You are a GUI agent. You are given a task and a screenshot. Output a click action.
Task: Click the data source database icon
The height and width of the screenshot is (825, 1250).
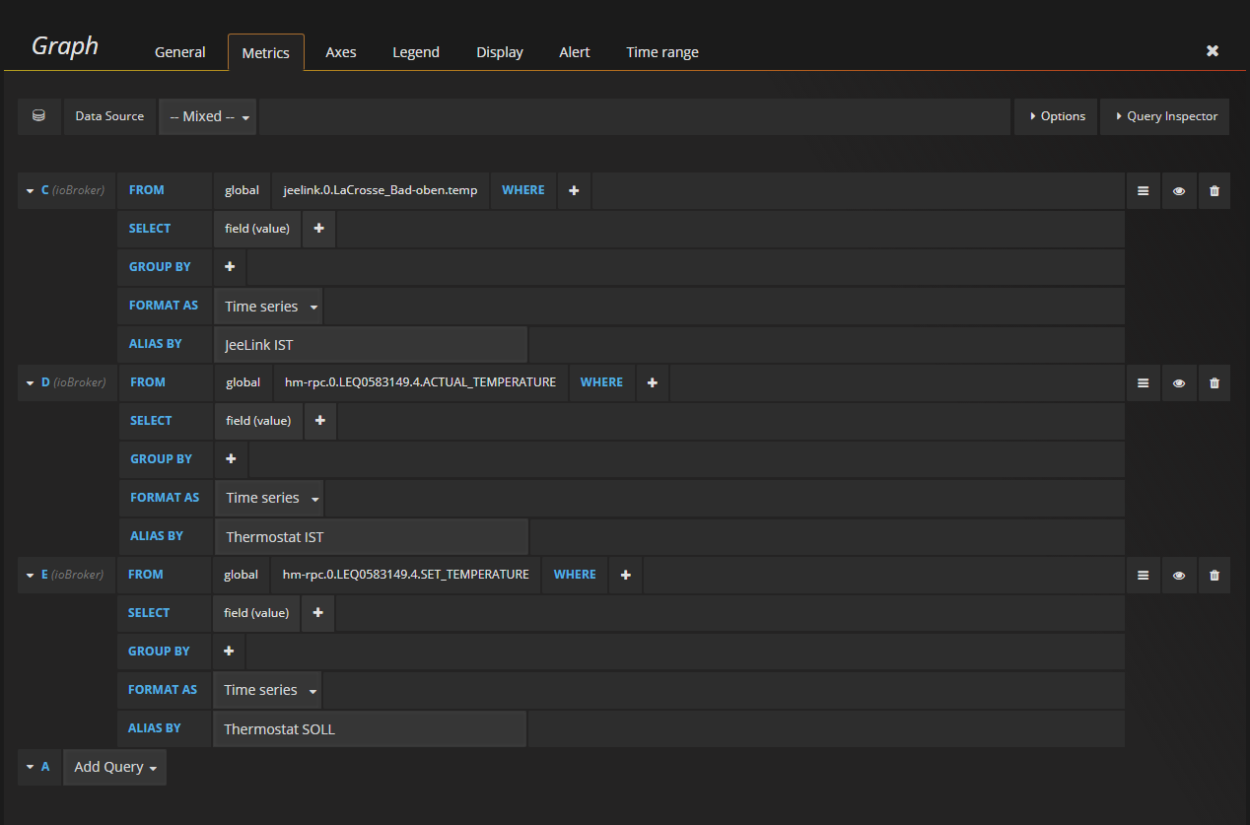pyautogui.click(x=38, y=116)
